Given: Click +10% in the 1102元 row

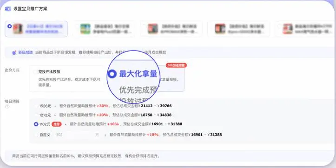Looking at the screenshot, I should coord(113,124).
